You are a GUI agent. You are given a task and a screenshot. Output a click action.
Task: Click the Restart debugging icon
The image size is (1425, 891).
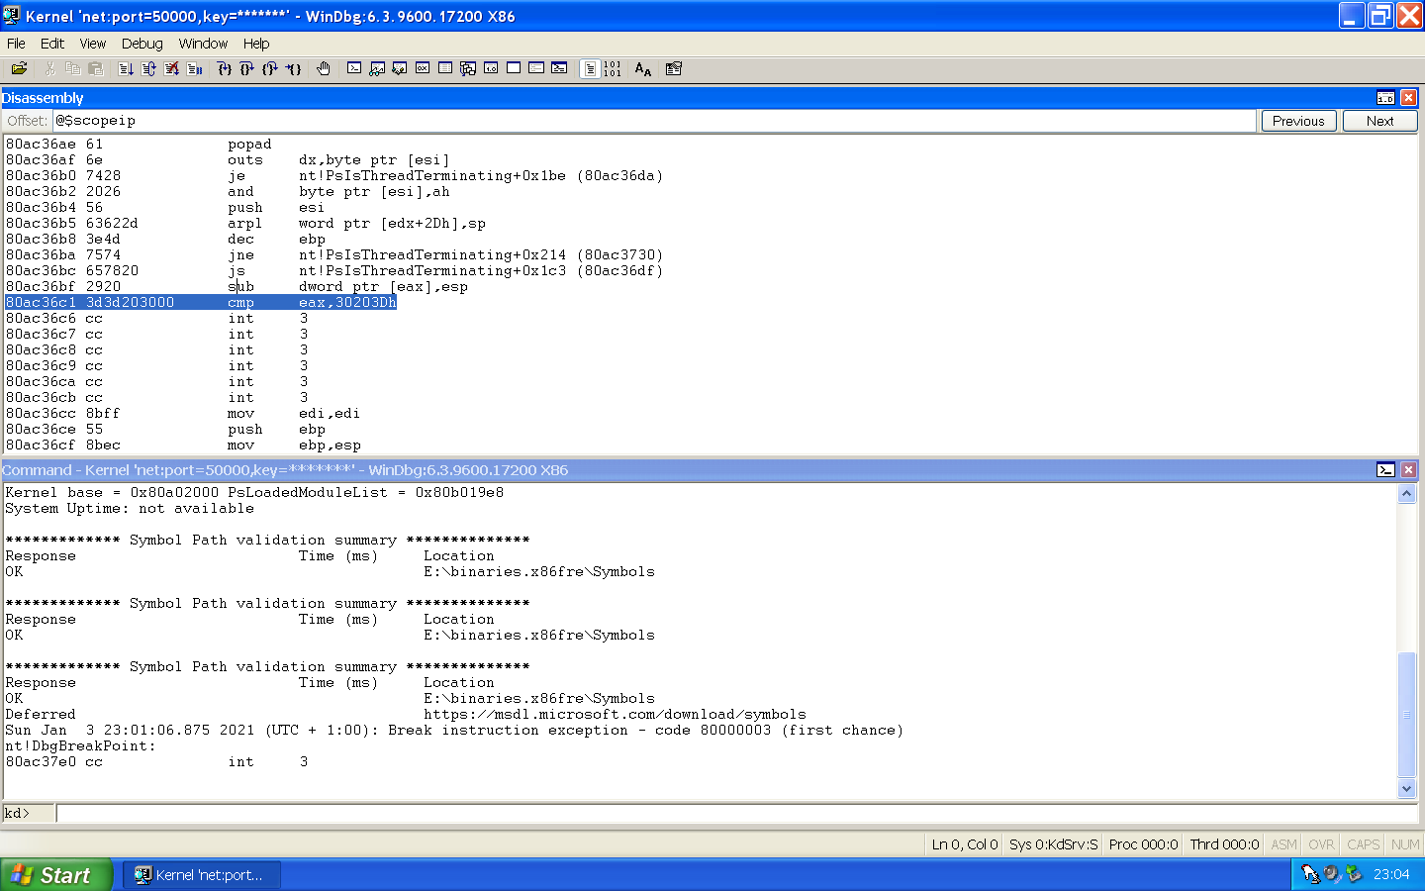click(x=148, y=68)
